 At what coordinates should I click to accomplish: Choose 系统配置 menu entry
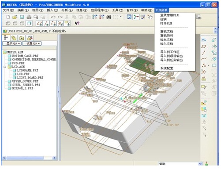tap(167, 68)
